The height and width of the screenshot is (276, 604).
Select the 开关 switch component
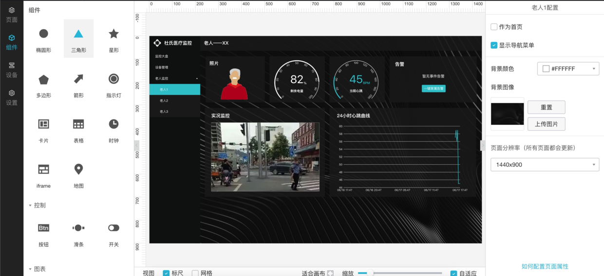[113, 233]
